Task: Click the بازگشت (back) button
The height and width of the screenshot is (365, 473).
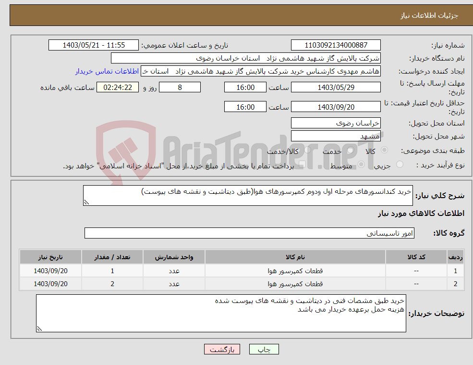Action: (x=222, y=349)
